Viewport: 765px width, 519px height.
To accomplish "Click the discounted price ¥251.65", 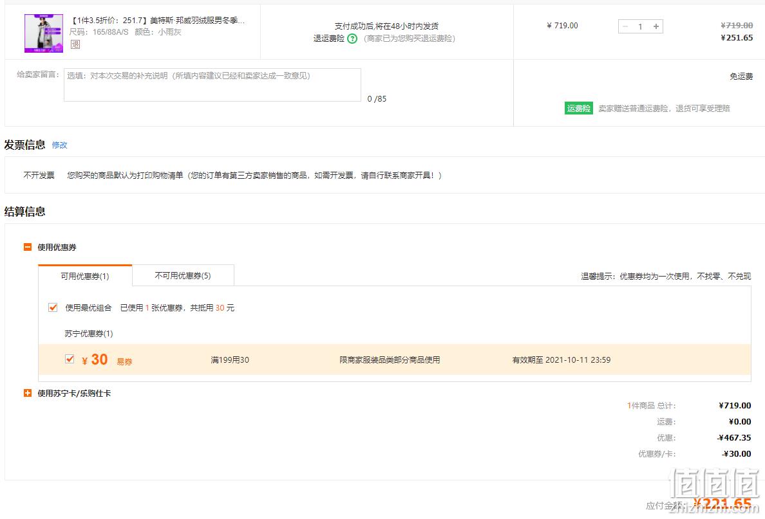I will pos(737,37).
